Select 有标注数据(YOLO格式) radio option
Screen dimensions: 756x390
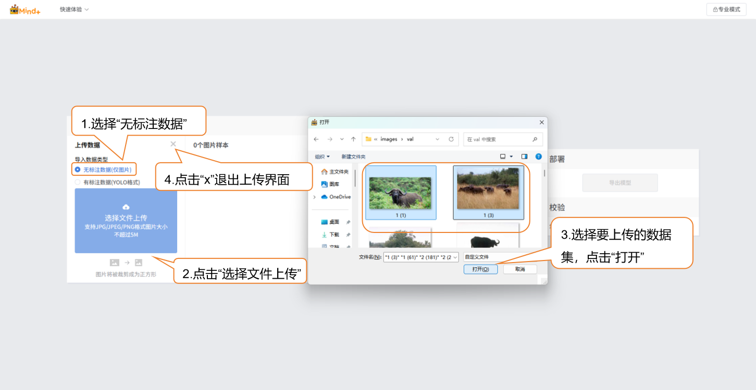point(78,183)
